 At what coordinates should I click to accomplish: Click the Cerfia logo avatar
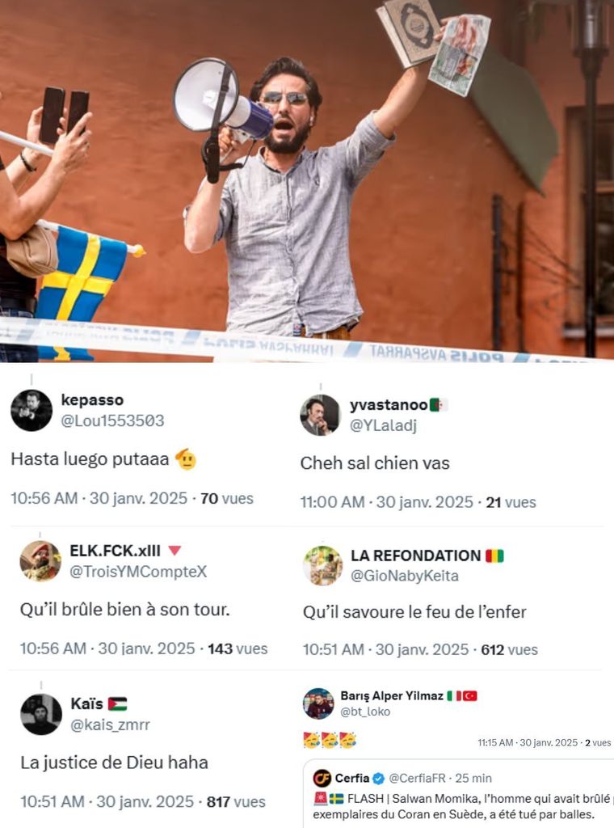322,778
